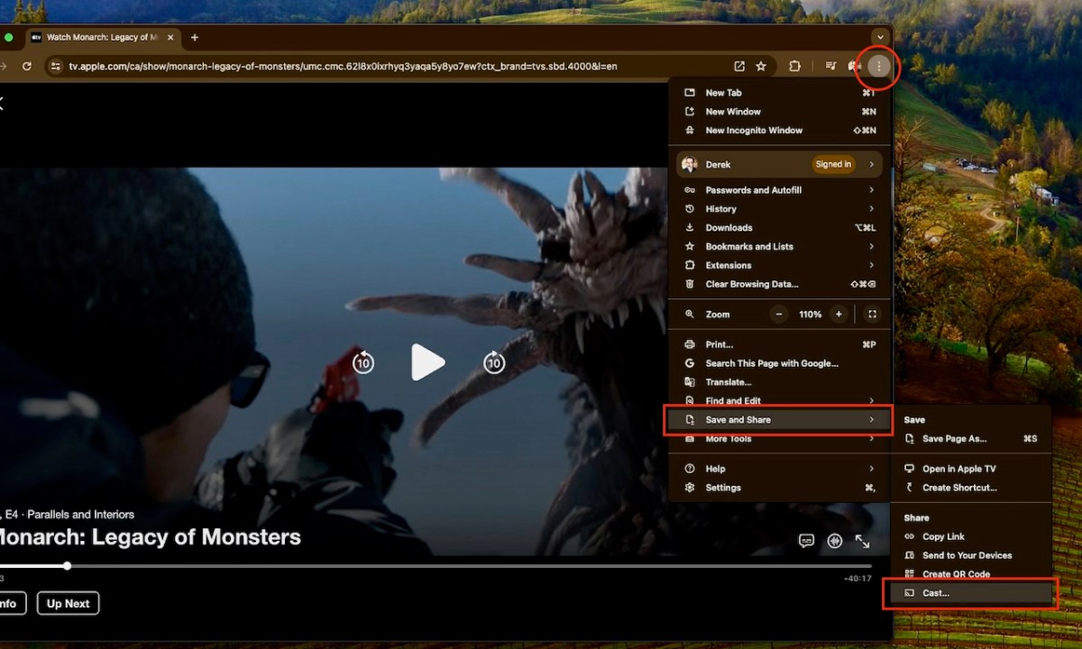Screen dimensions: 1082x649
Task: Choose New Tab from the menu
Action: (780, 93)
